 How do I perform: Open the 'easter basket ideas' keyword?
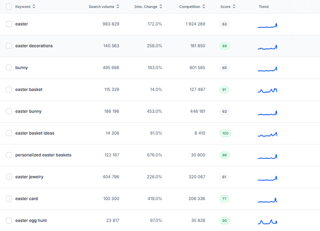click(35, 133)
